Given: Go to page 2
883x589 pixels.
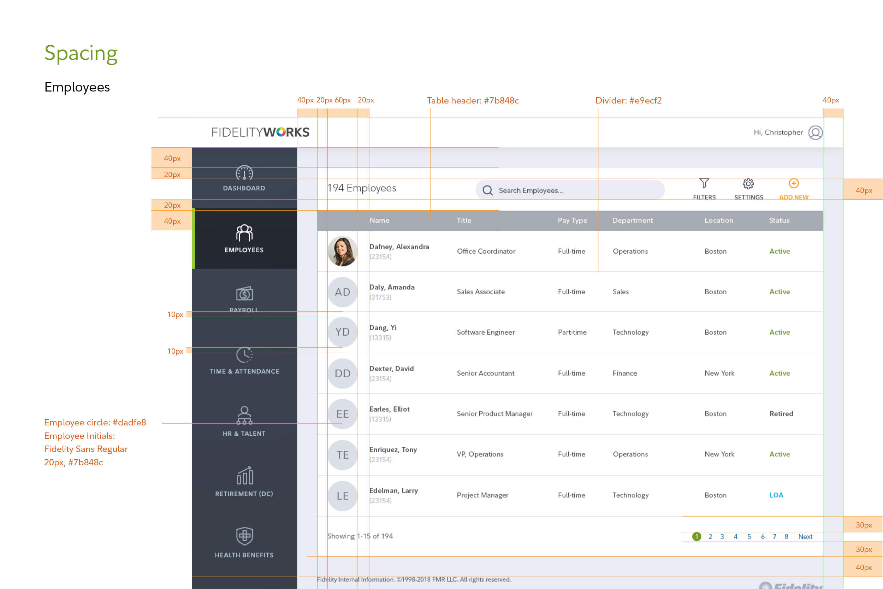Looking at the screenshot, I should [710, 537].
